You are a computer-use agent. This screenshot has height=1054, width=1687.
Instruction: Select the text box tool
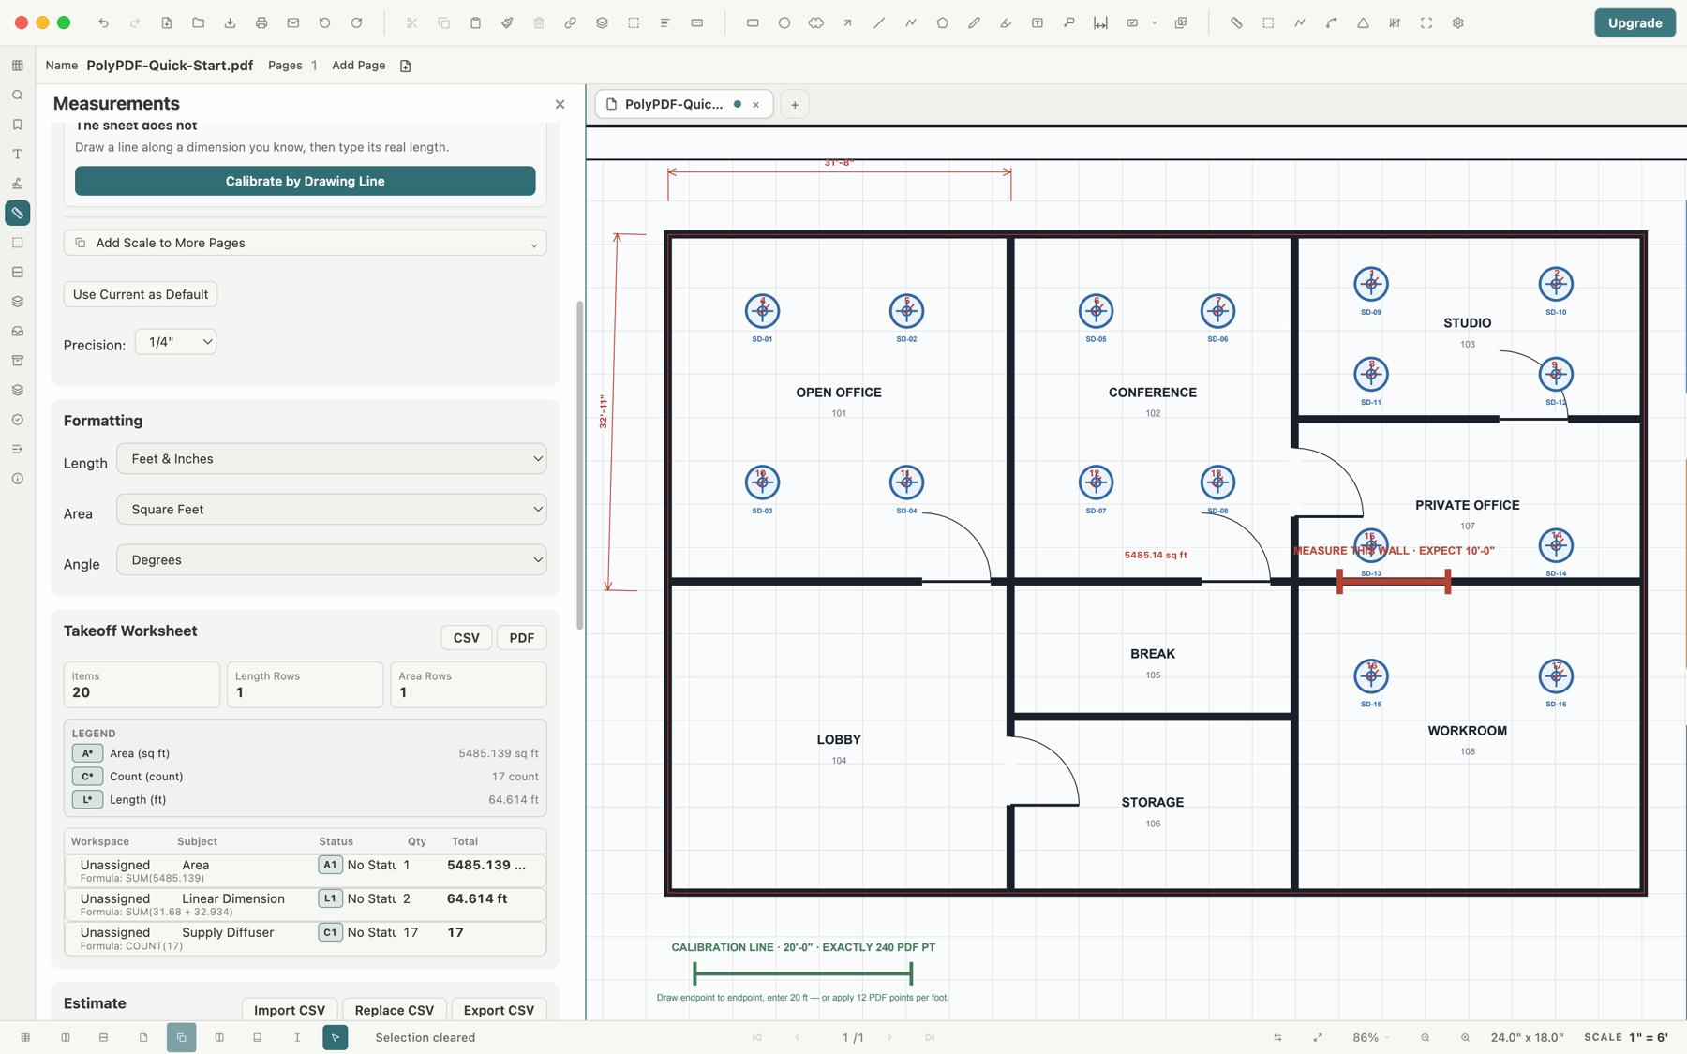pyautogui.click(x=1038, y=22)
